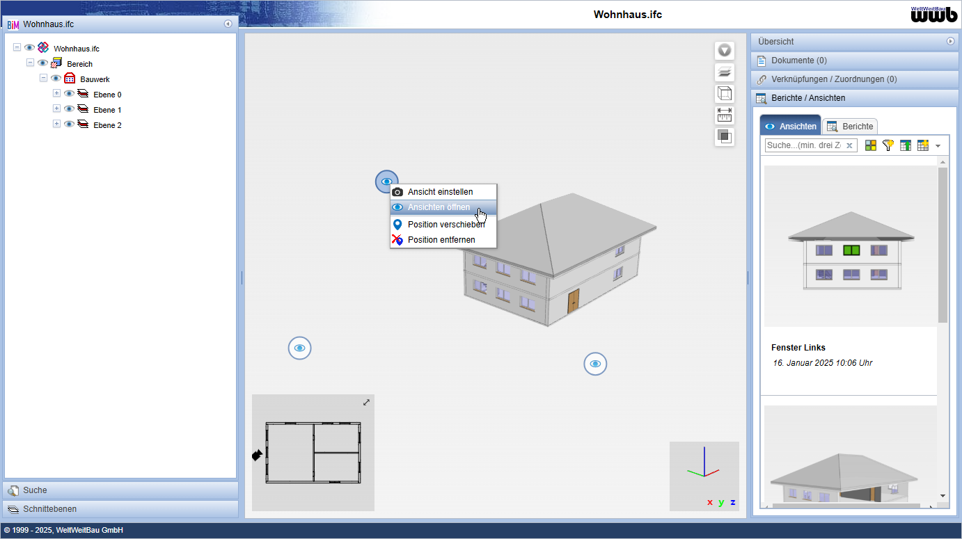Hide Ebene 1 with its eye icon
This screenshot has width=962, height=539.
(x=69, y=109)
